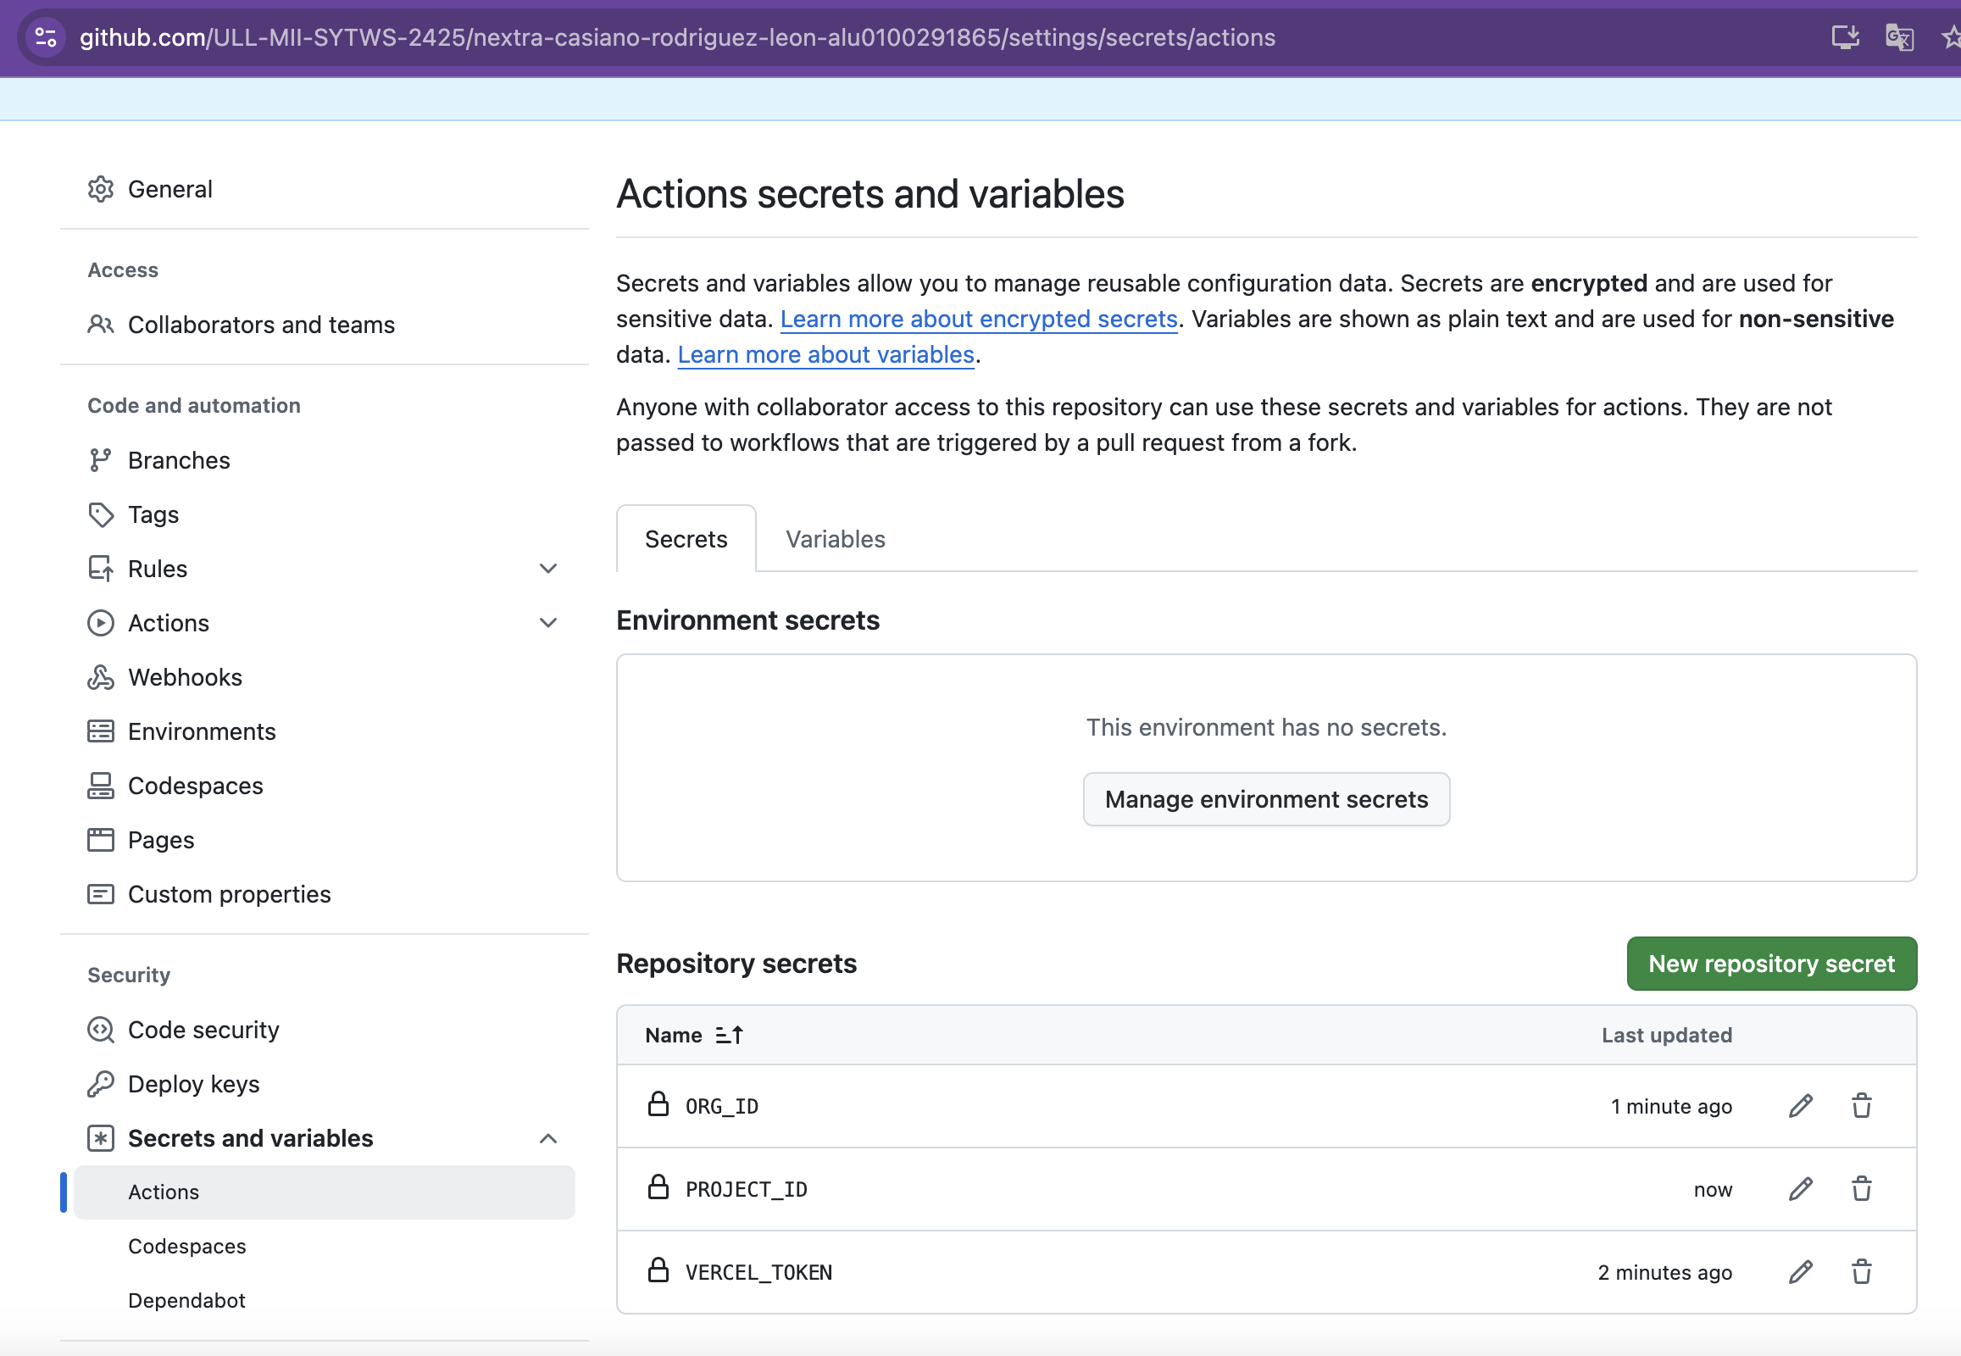Click the Custom properties icon
Viewport: 1961px width, 1356px height.
[x=100, y=894]
